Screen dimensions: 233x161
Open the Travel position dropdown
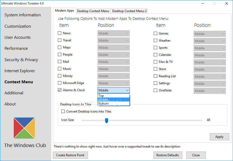(x=114, y=41)
